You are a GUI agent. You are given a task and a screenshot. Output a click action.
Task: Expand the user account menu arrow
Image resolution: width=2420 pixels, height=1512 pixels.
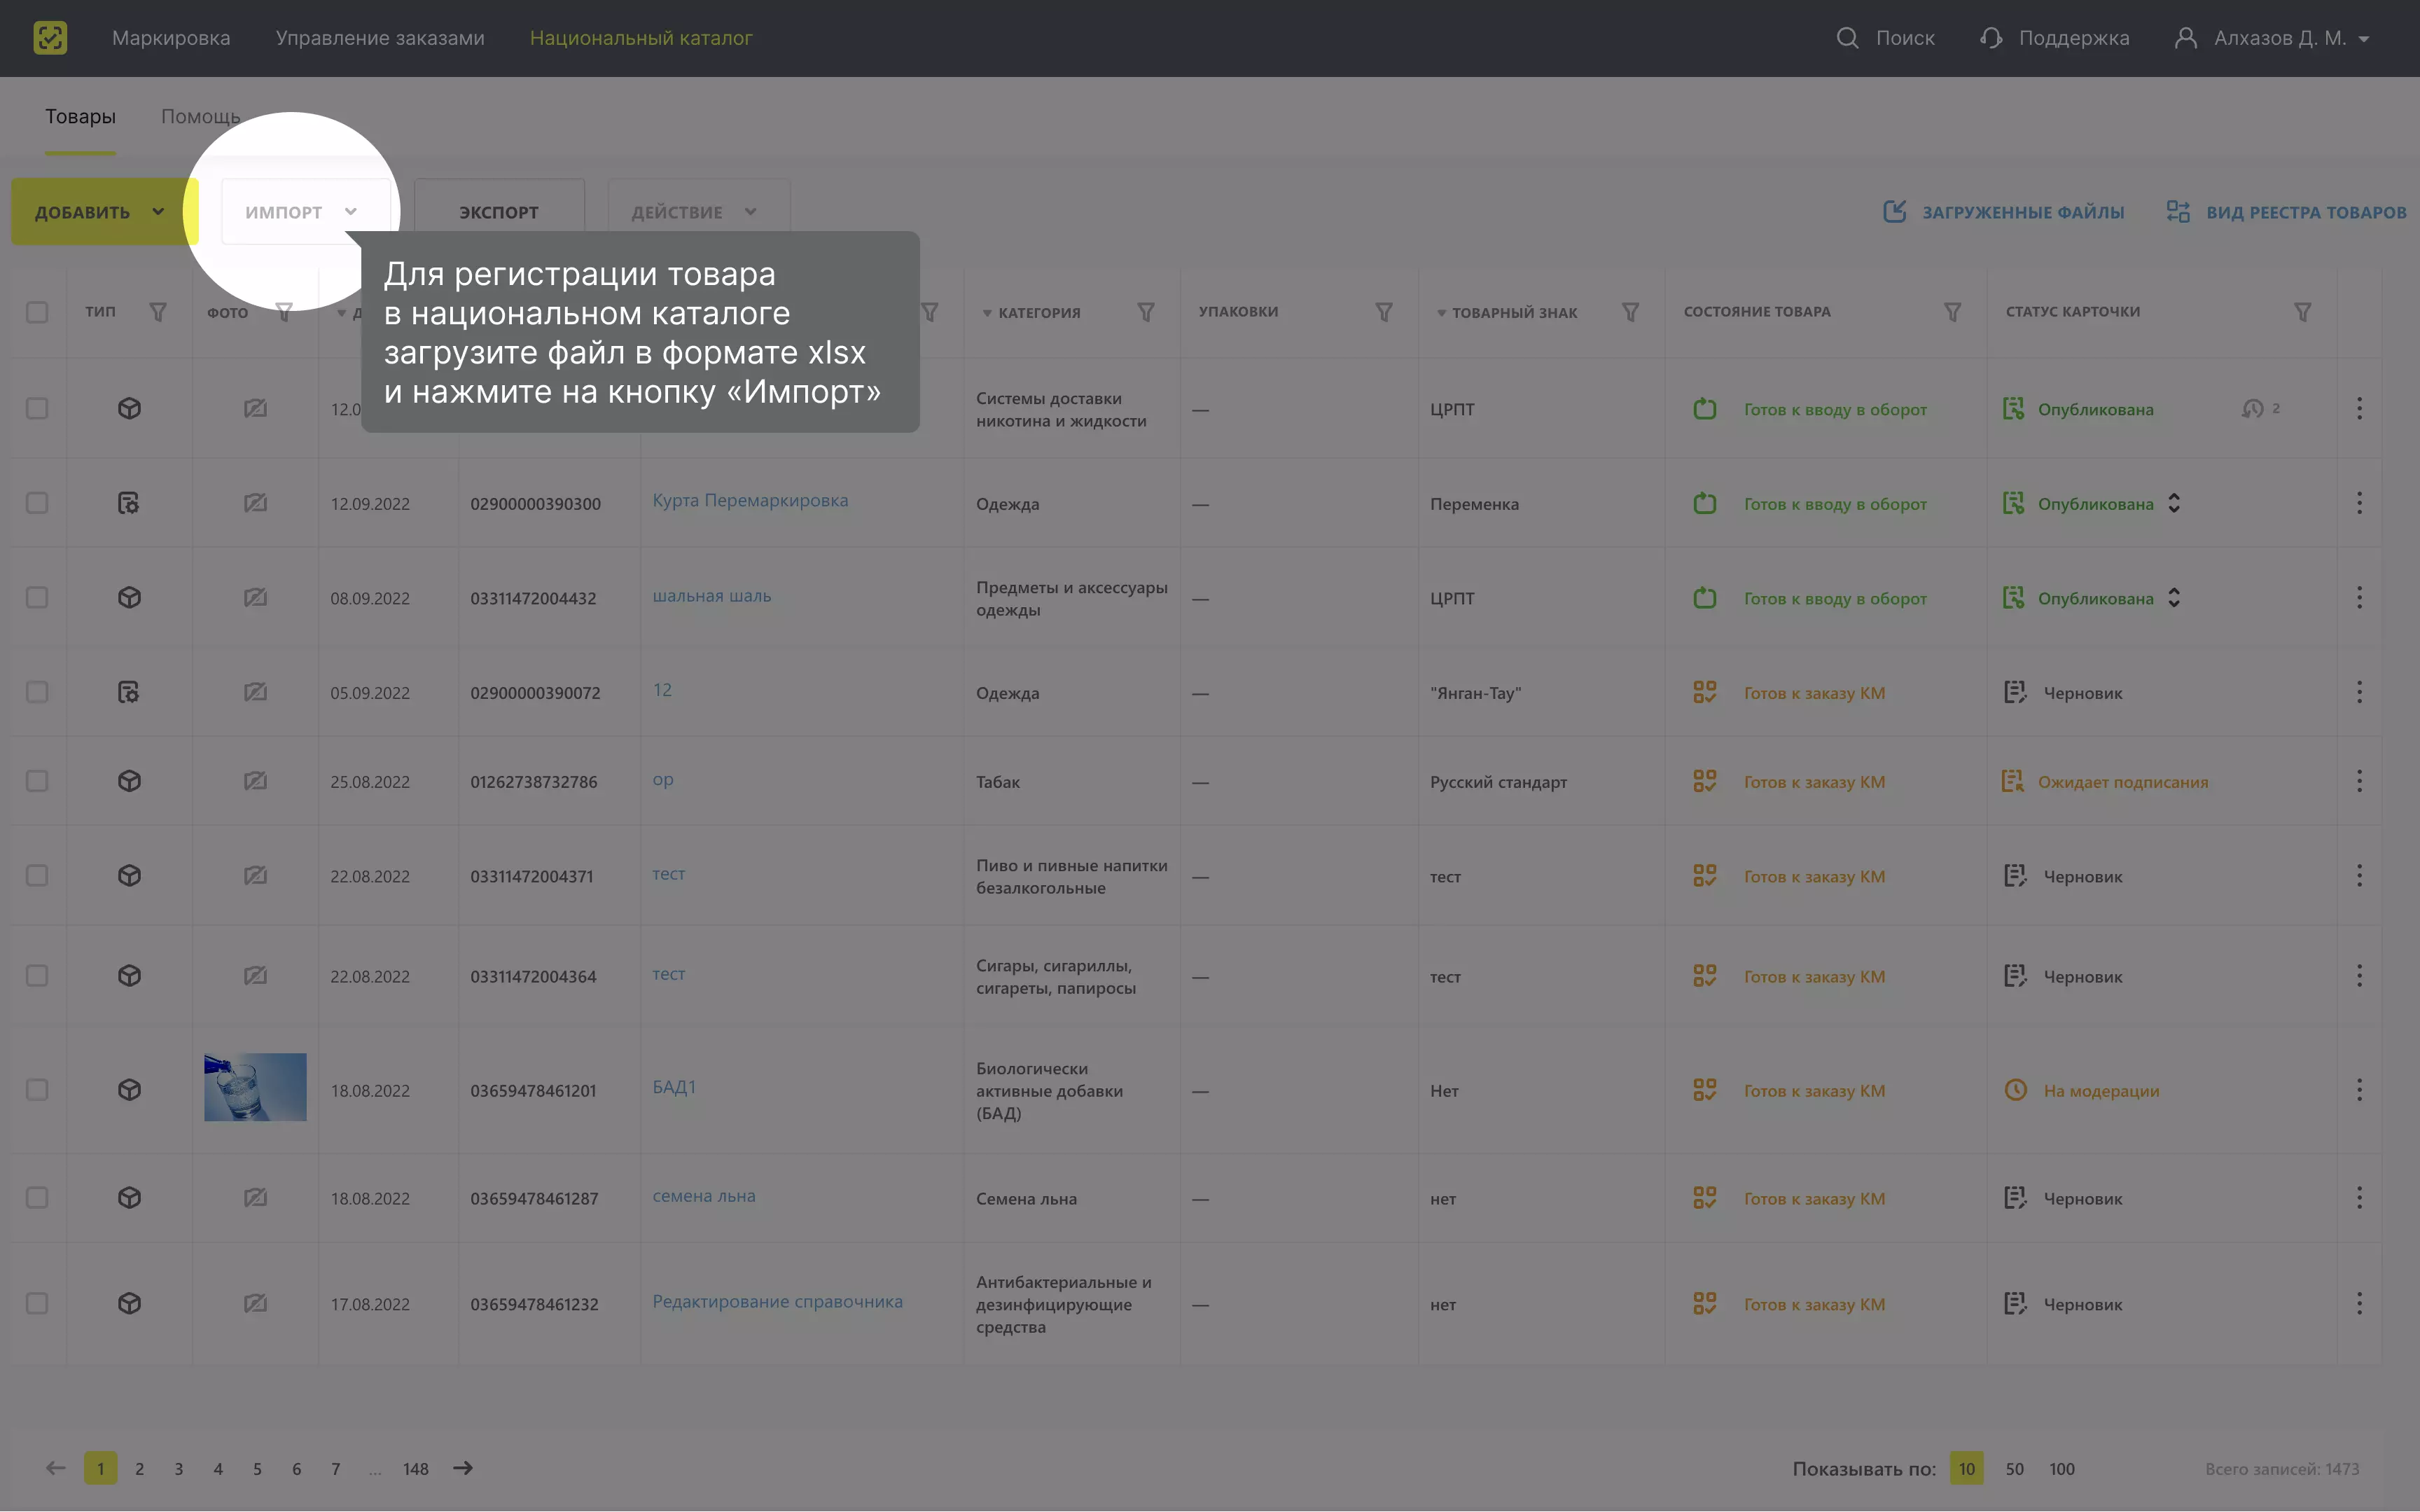2364,39
